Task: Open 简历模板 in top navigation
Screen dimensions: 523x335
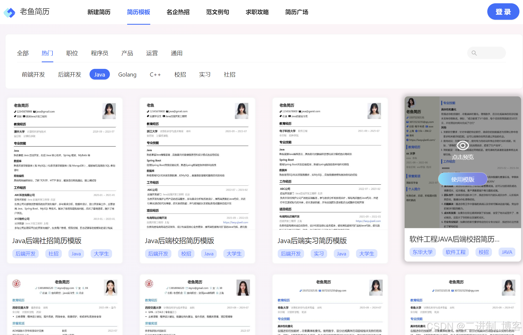Action: coord(138,12)
